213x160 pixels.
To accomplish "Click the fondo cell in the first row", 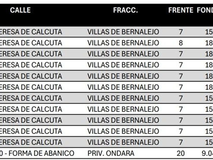I will (x=209, y=32).
